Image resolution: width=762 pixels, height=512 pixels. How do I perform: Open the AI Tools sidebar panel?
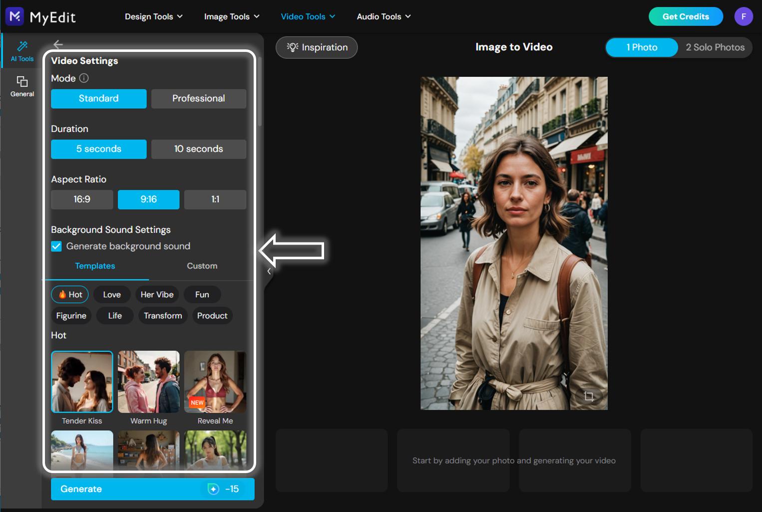click(22, 51)
